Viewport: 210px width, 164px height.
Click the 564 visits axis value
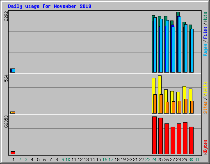point(6,78)
